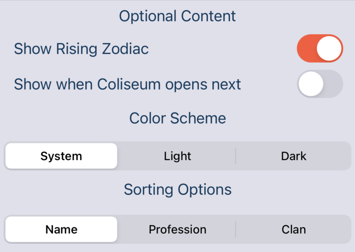Image resolution: width=355 pixels, height=252 pixels.
Task: Select Clan sorting option
Action: (294, 229)
